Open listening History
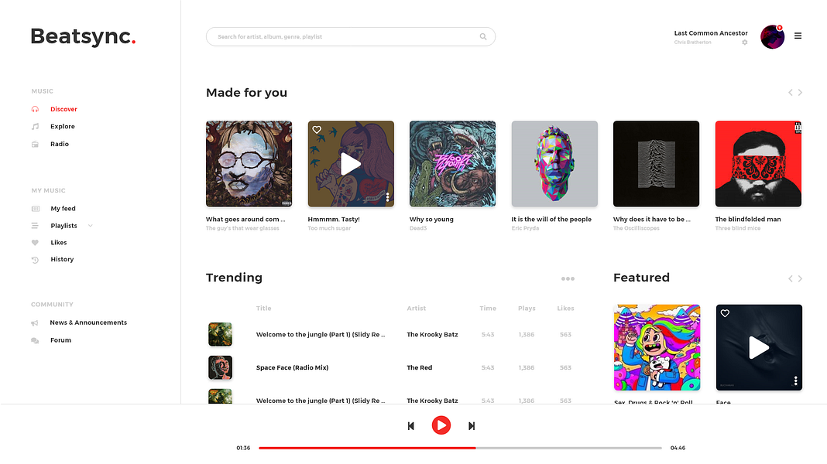This screenshot has width=827, height=464. click(x=62, y=259)
